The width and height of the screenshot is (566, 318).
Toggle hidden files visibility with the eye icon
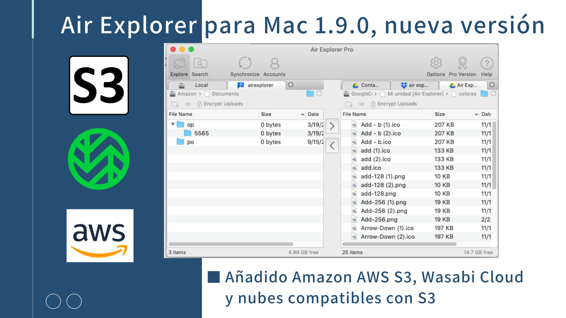pyautogui.click(x=188, y=104)
